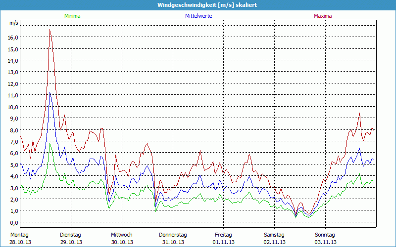The image size is (396, 247).
Task: Click the 'Sonntag' day label
Action: coord(325,235)
